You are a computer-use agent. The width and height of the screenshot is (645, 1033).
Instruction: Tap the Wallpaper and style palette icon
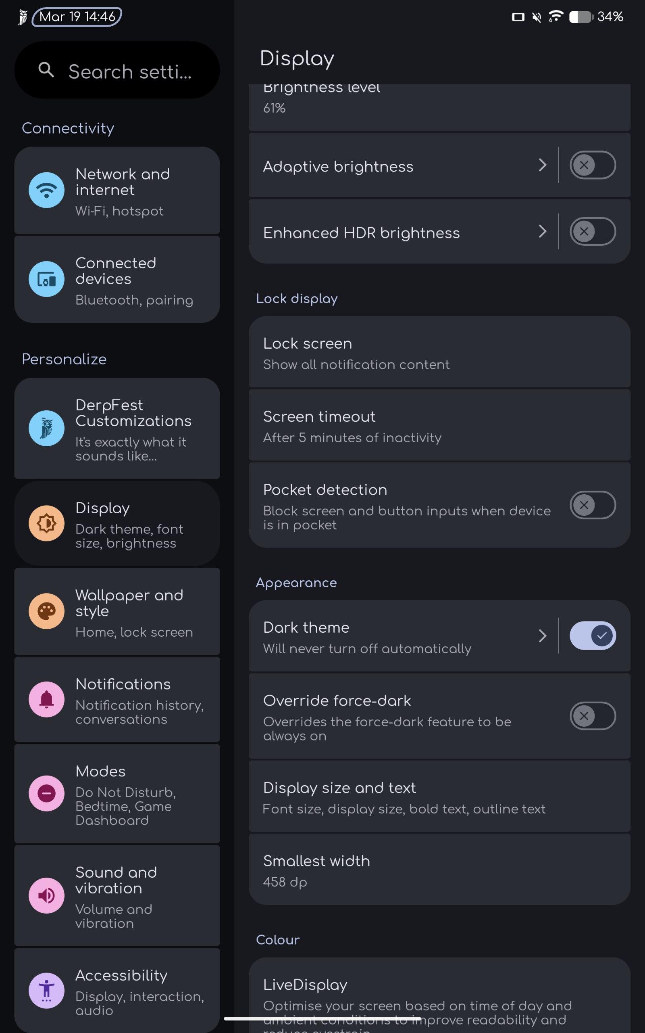coord(46,611)
